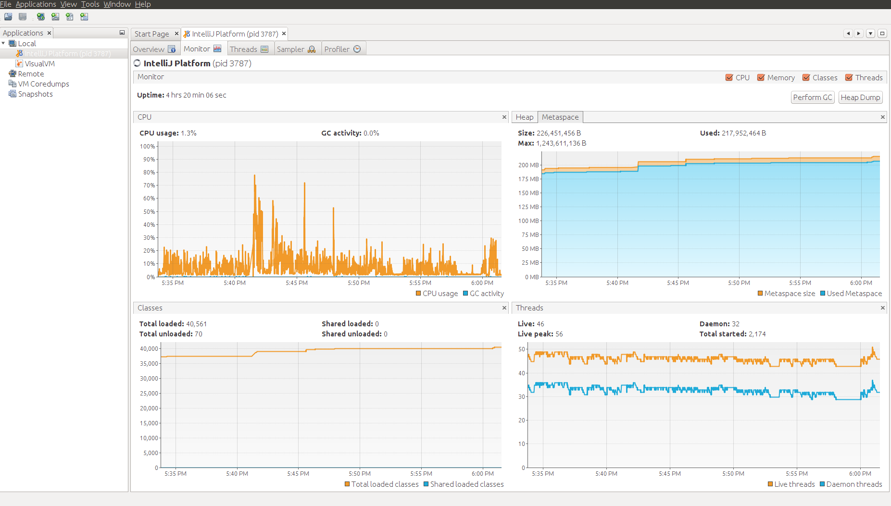
Task: Select IntelliJ Platform (pid 3787) in tree
Action: (68, 53)
